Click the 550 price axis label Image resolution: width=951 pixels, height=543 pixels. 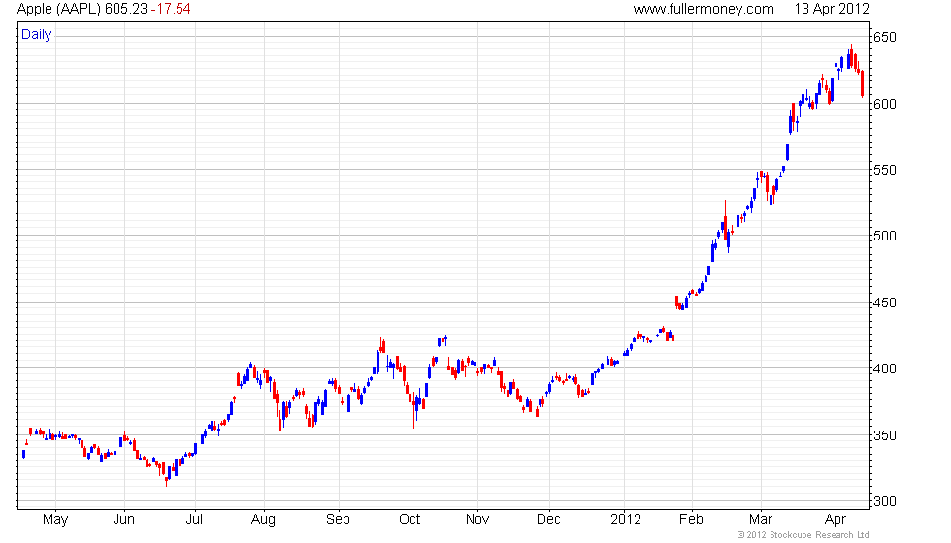pyautogui.click(x=884, y=171)
